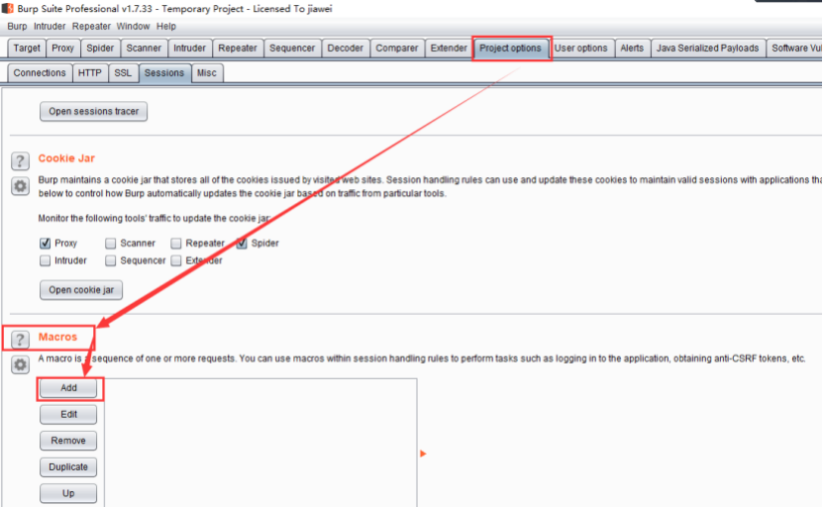Open the Burp menu
This screenshot has width=824, height=507.
pyautogui.click(x=17, y=27)
